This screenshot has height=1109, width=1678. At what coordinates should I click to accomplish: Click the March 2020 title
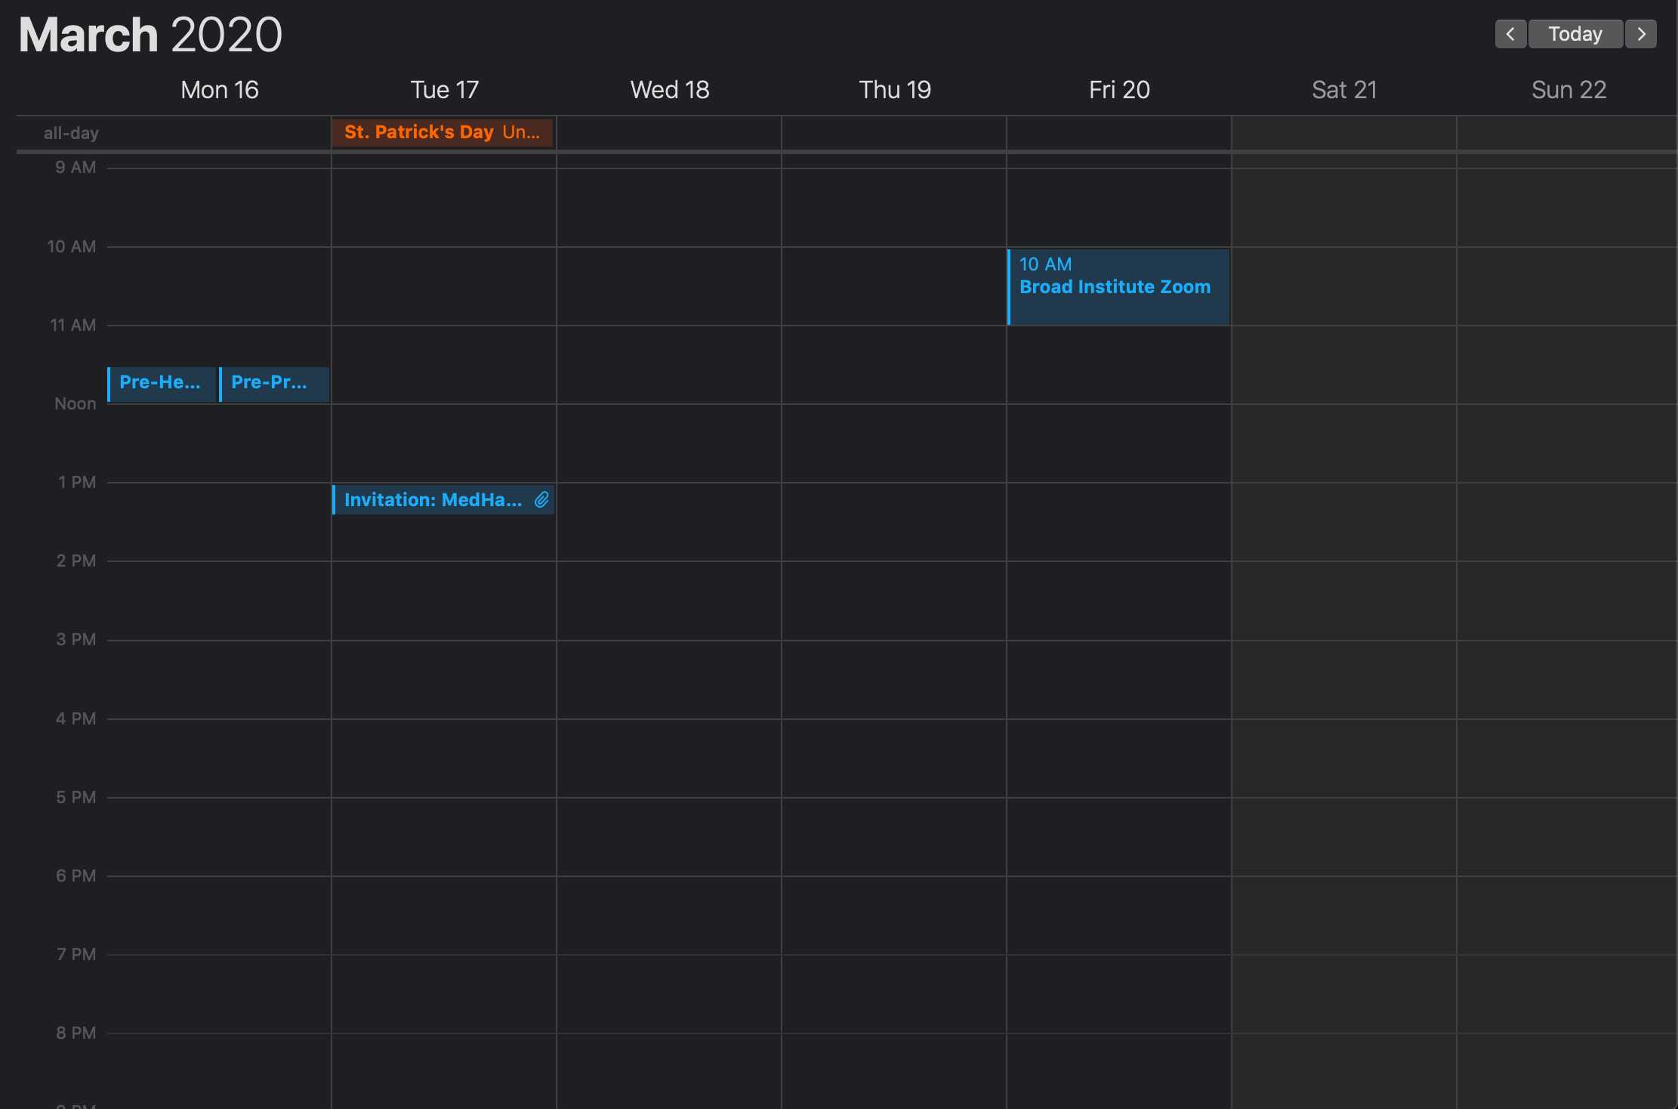[150, 35]
